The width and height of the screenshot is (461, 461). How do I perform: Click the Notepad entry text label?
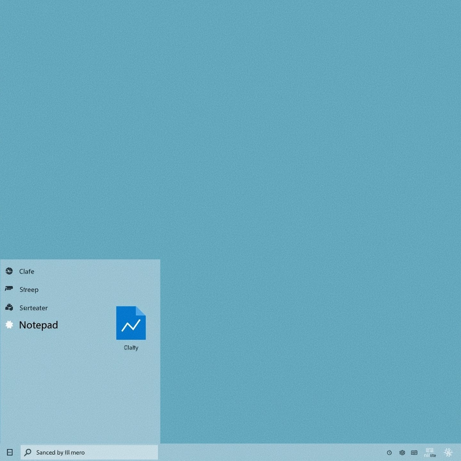point(39,325)
